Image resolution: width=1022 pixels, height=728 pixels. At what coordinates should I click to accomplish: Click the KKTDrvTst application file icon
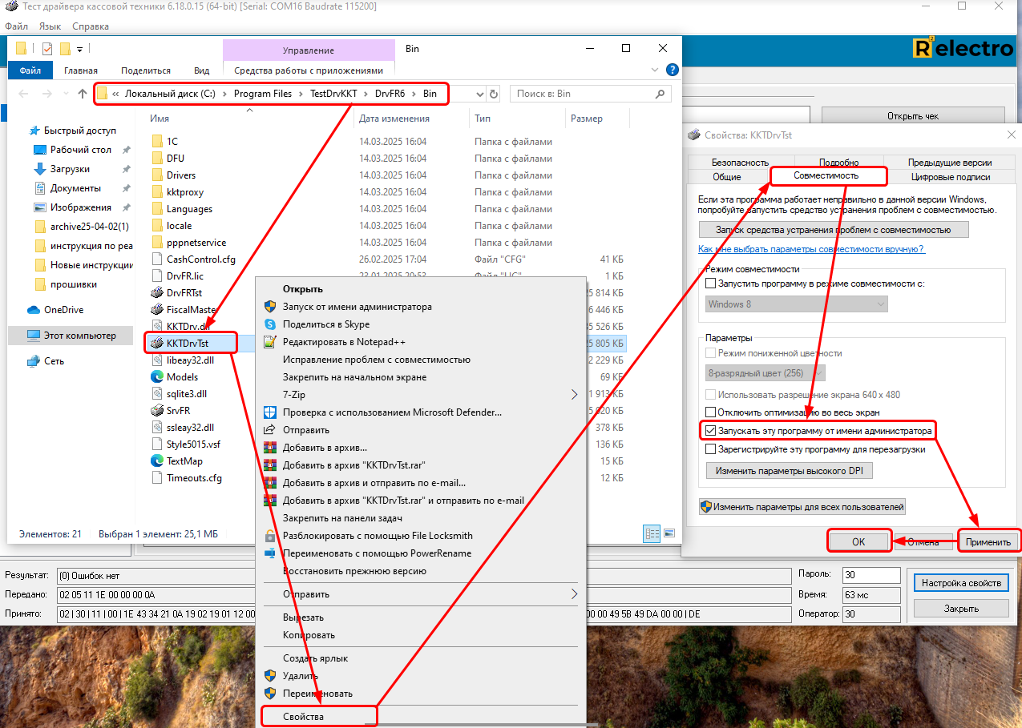pyautogui.click(x=157, y=343)
